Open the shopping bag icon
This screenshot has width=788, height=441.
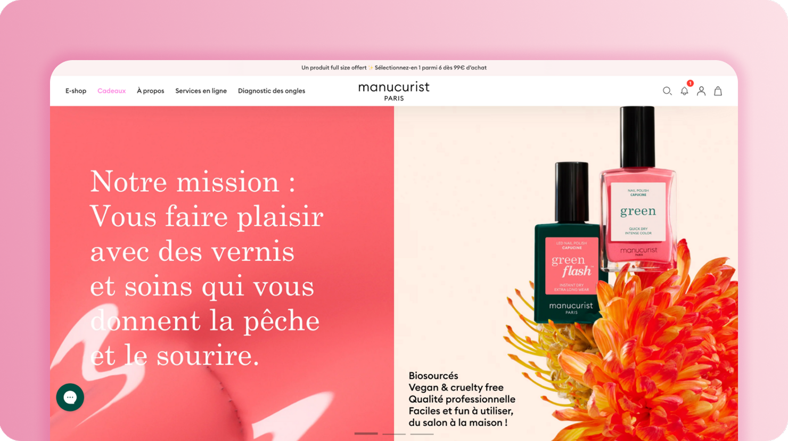(718, 91)
